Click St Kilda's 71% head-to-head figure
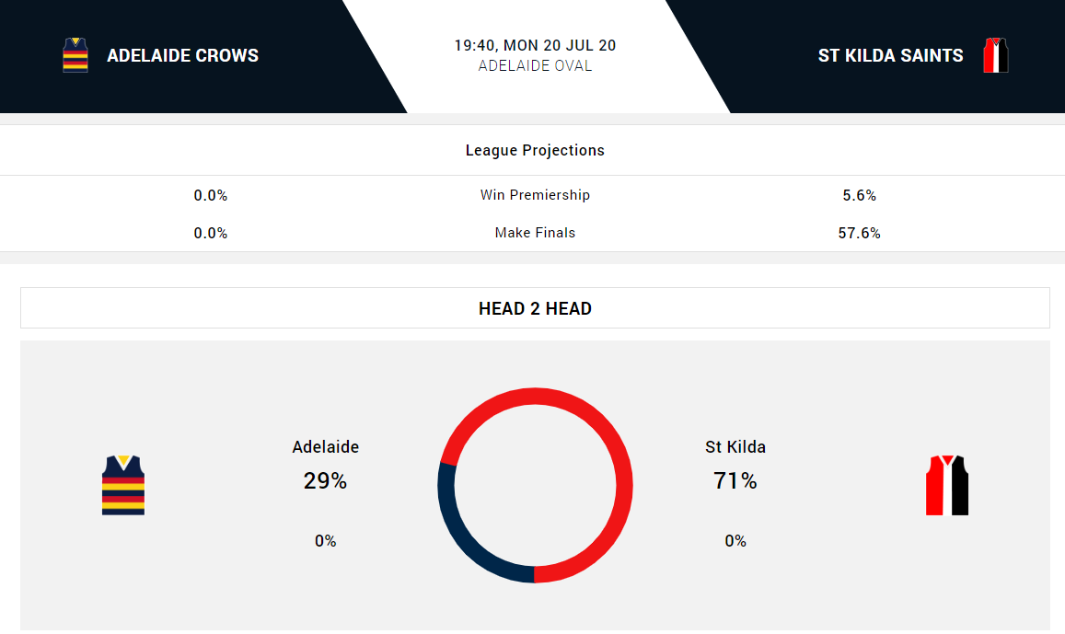This screenshot has width=1065, height=634. click(x=735, y=480)
